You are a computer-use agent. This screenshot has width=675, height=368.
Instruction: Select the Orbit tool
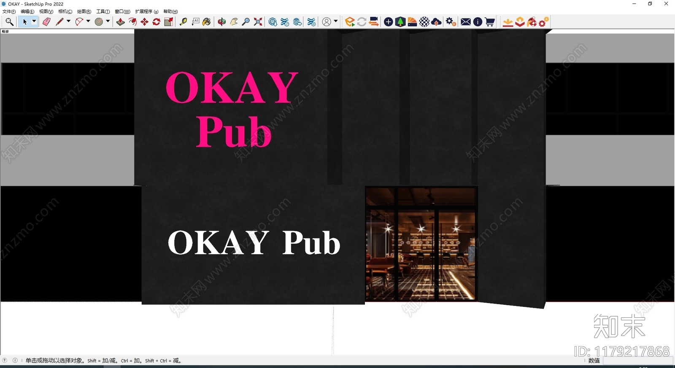pos(222,22)
